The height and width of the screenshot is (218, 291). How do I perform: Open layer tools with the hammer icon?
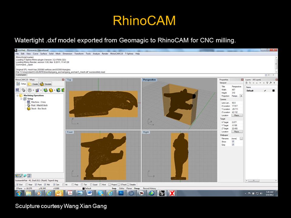tap(271, 83)
